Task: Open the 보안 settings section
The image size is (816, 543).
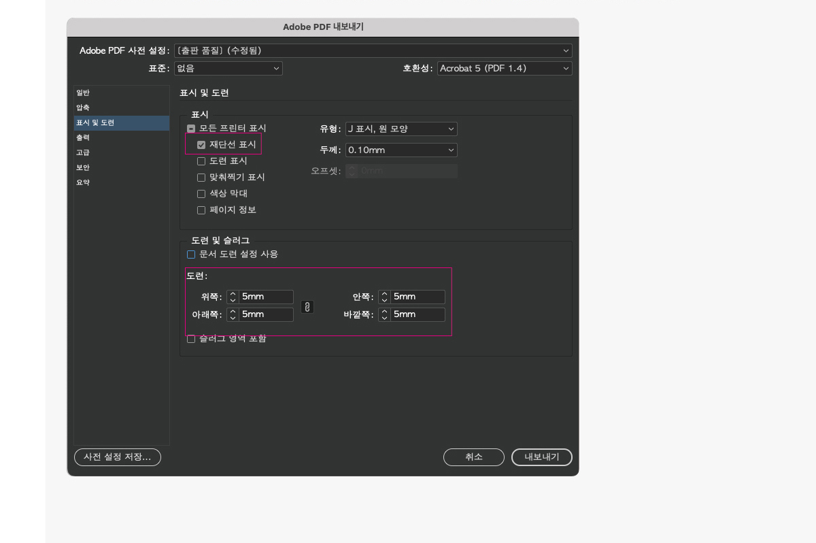Action: (83, 167)
